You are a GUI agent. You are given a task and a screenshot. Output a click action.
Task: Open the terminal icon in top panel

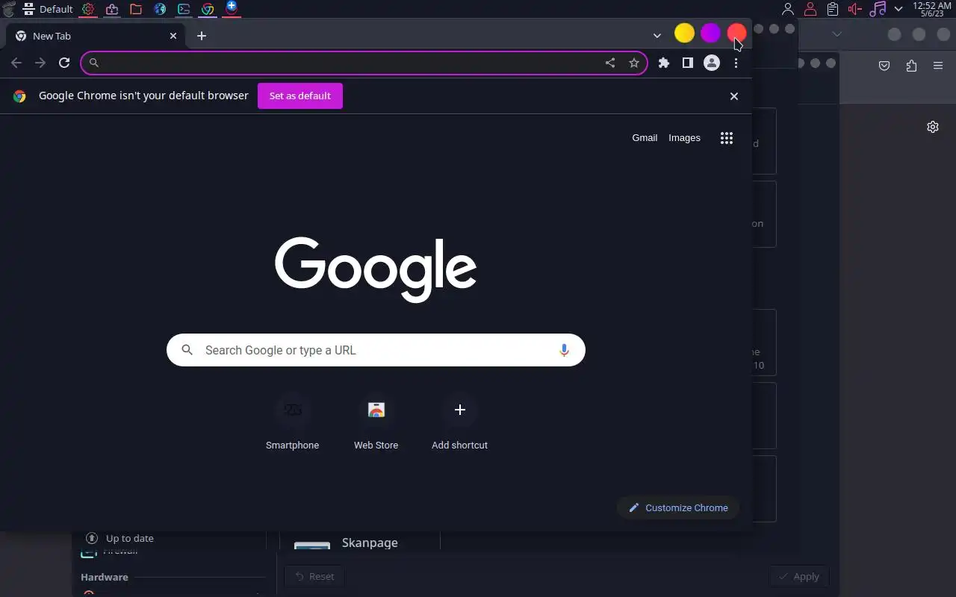(184, 9)
